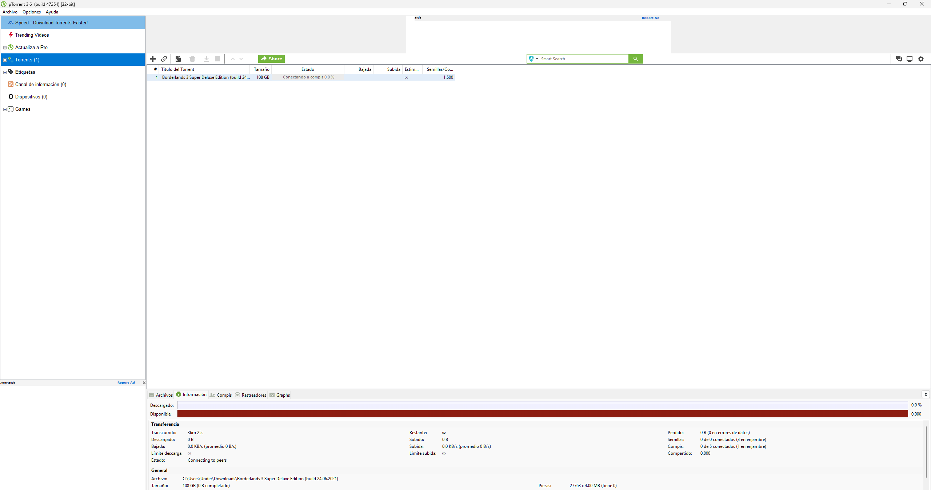Click inside the Smart Search input field
The width and height of the screenshot is (931, 490).
584,59
